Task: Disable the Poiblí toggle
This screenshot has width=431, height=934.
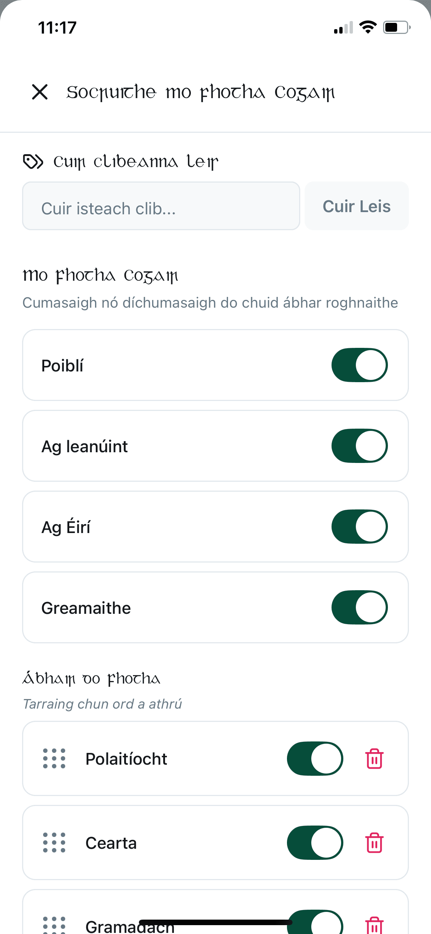Action: 360,364
